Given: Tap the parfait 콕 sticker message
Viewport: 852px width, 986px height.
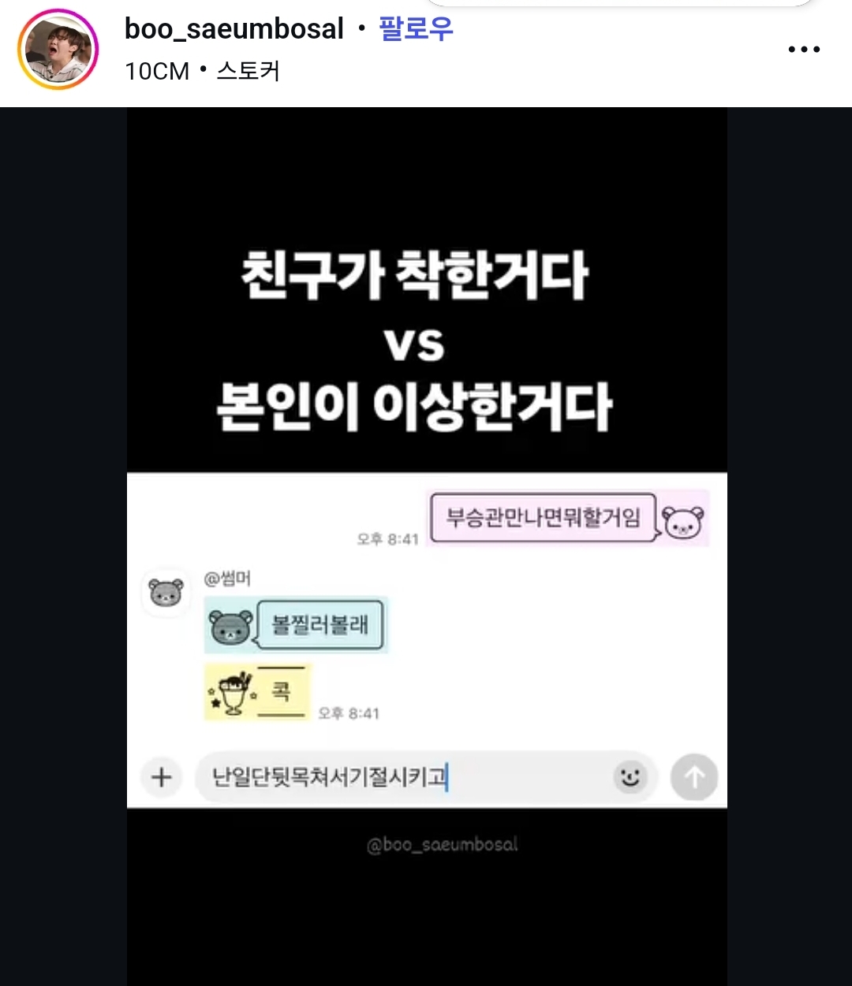Looking at the screenshot, I should [x=259, y=693].
